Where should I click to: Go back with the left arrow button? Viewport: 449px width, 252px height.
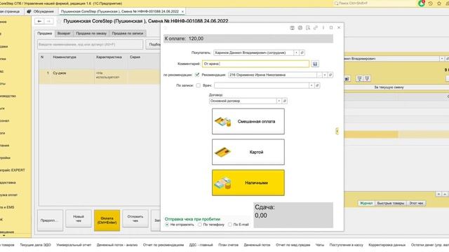[x=39, y=21]
